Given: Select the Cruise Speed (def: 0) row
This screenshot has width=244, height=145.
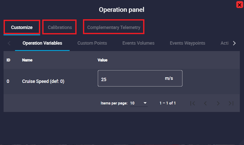Looking at the screenshot, I should 43,81.
